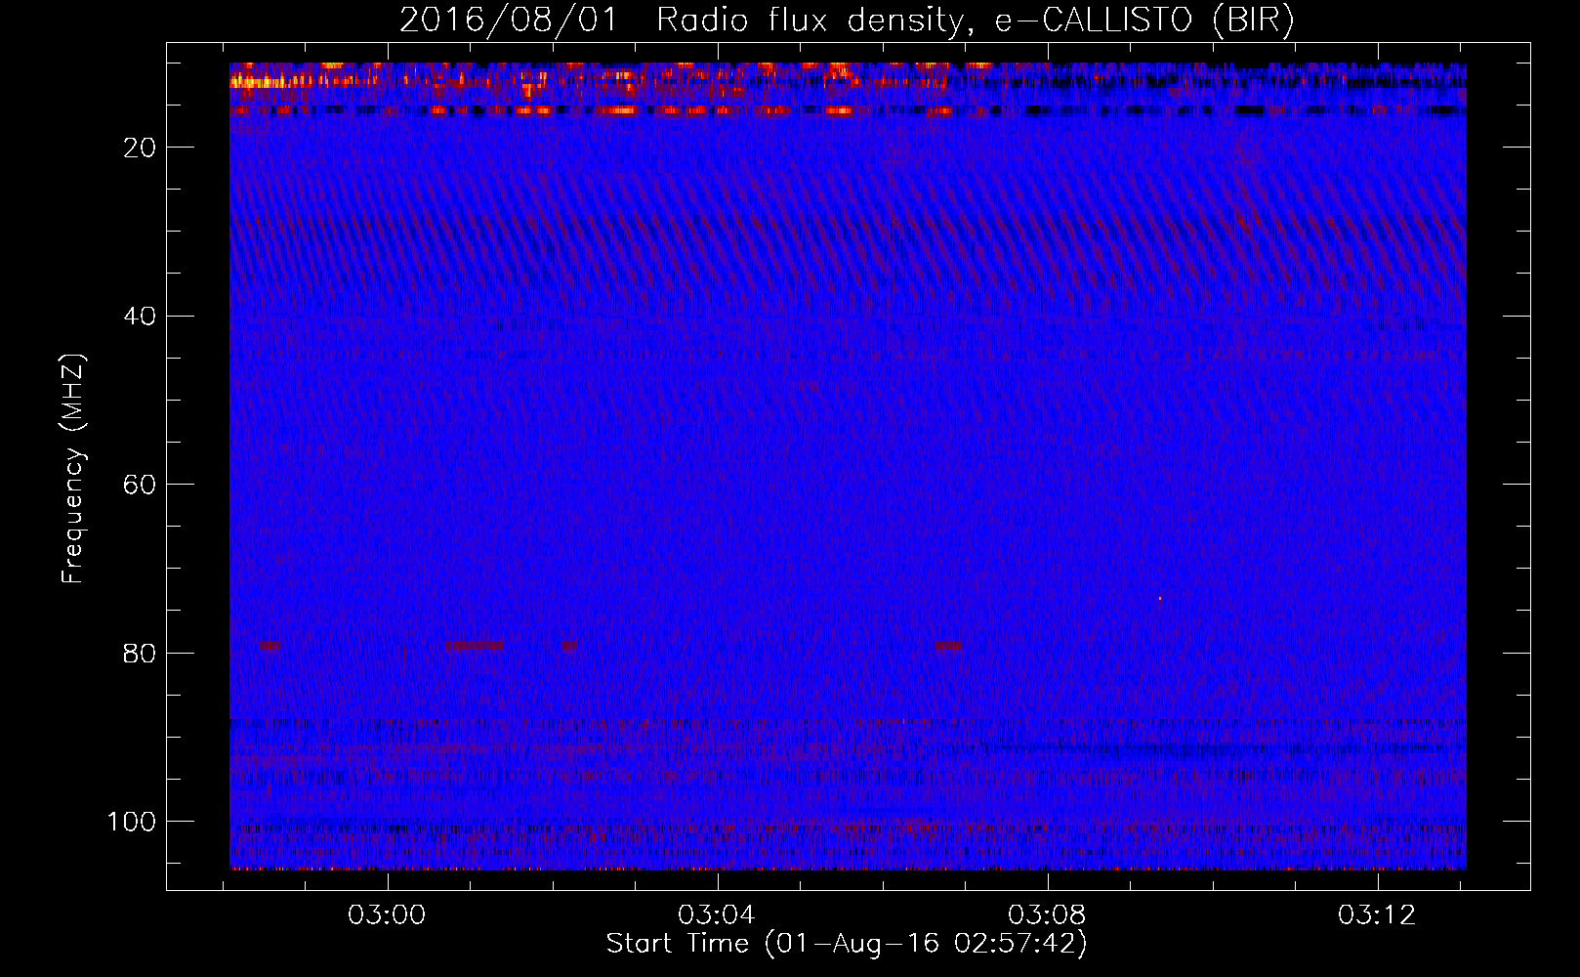Click the 'Start Time (01-Aug-16 02:57:42)' label

pos(847,944)
